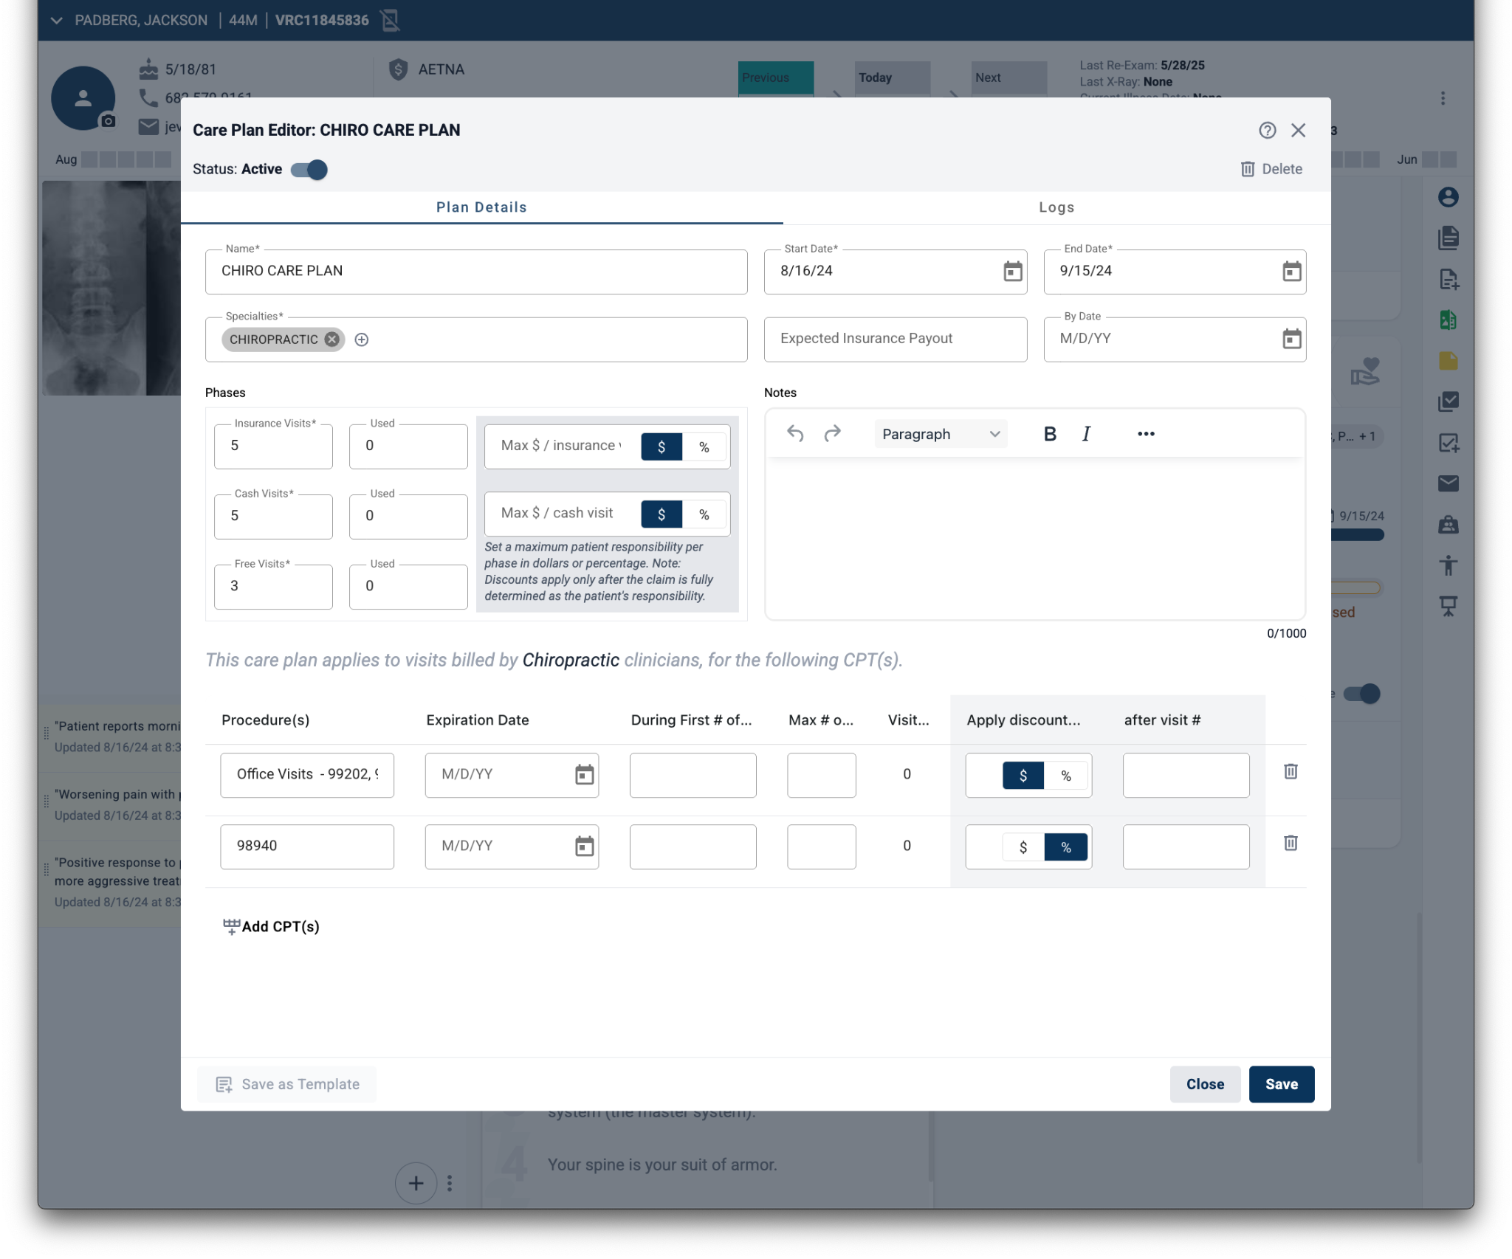The width and height of the screenshot is (1512, 1259).
Task: Select % for Max insurance visit
Action: (x=704, y=447)
